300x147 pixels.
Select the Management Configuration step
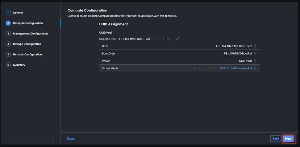(30, 34)
